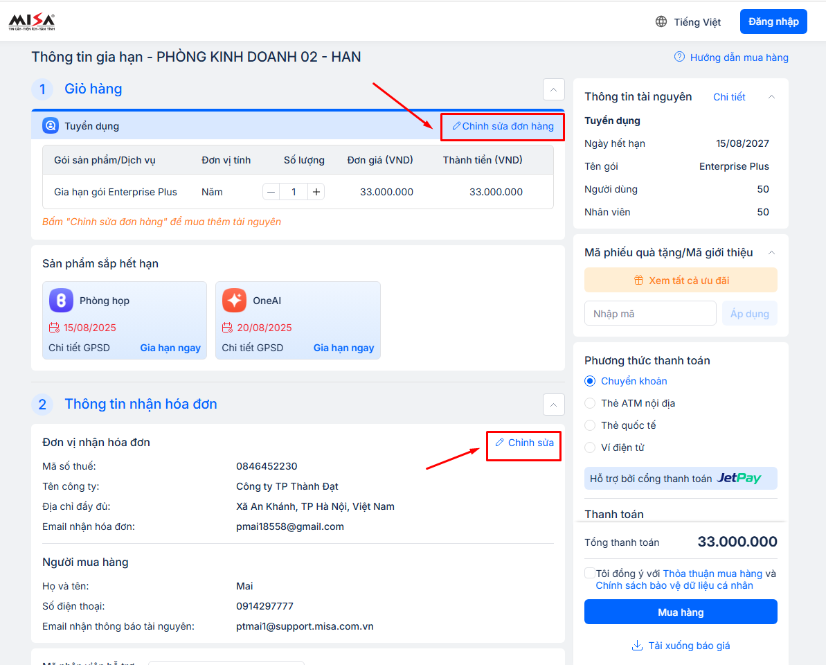The height and width of the screenshot is (665, 826).
Task: Collapse the Giỏ hàng section
Action: coord(553,89)
